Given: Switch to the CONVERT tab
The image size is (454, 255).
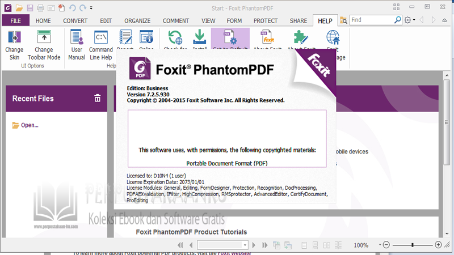Looking at the screenshot, I should point(75,21).
